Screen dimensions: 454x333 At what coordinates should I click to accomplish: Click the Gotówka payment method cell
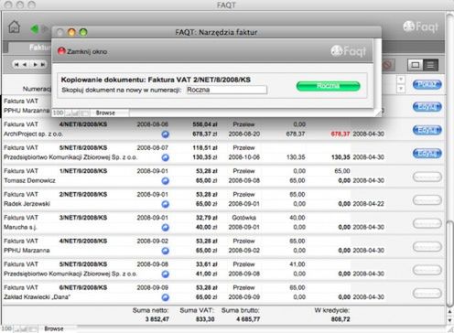[x=243, y=218]
